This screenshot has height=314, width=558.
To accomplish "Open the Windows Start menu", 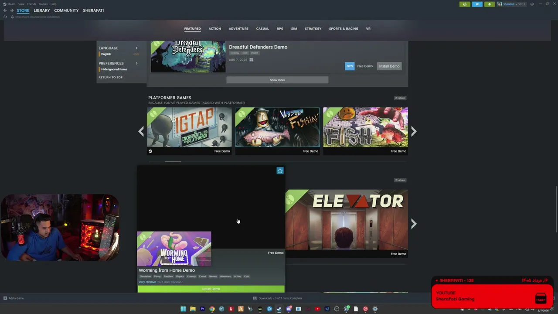I will (x=183, y=309).
